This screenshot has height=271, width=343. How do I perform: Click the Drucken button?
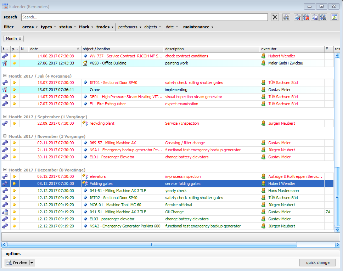(17, 262)
